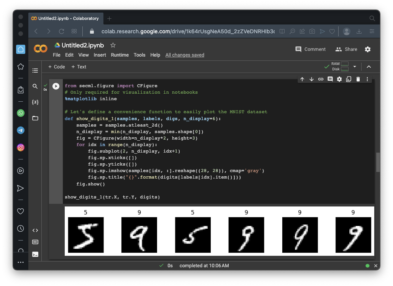Click the first digit 5 output image

pos(86,235)
